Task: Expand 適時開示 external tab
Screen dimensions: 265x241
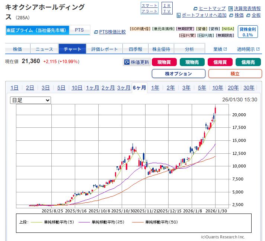Action: tap(248, 49)
